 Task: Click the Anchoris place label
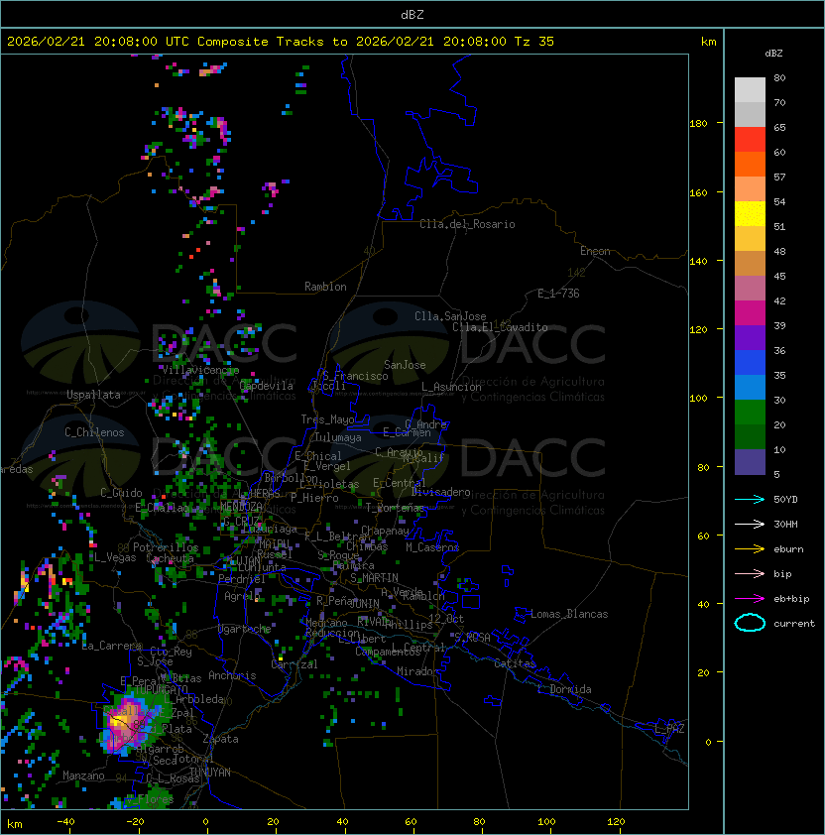[232, 675]
